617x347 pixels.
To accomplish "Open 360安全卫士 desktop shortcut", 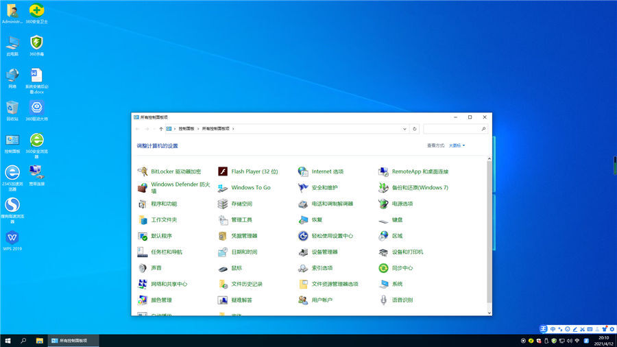I will coord(36,11).
